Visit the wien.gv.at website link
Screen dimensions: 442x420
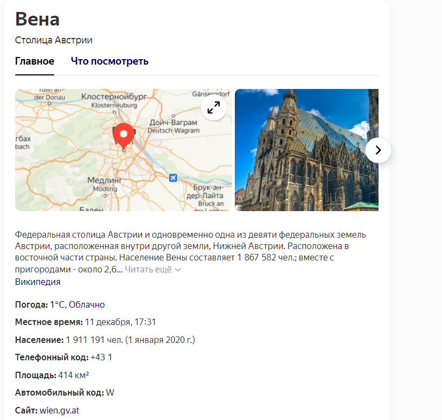[59, 410]
